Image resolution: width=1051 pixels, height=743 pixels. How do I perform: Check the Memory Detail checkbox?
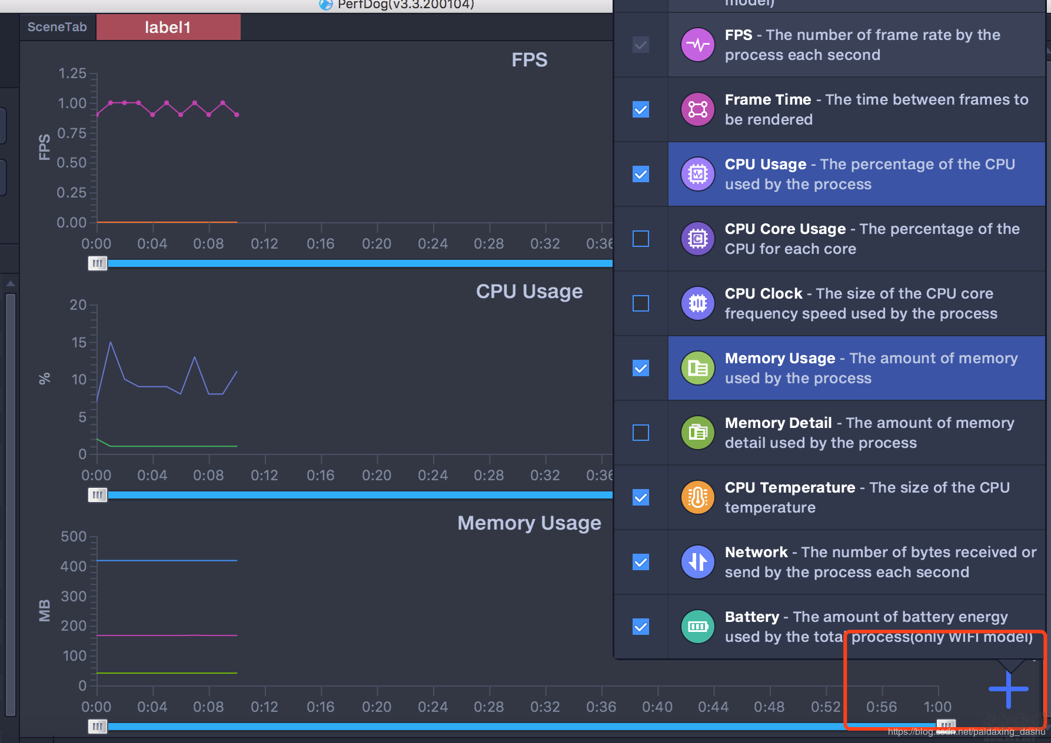point(641,433)
